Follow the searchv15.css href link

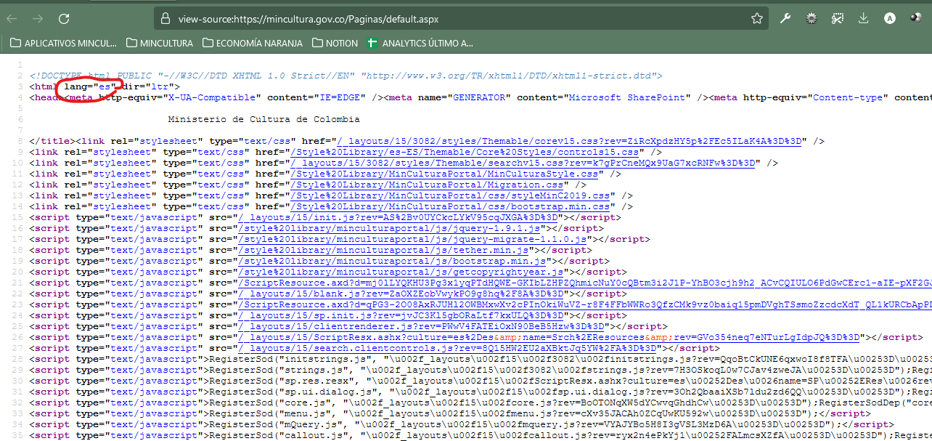pos(522,163)
